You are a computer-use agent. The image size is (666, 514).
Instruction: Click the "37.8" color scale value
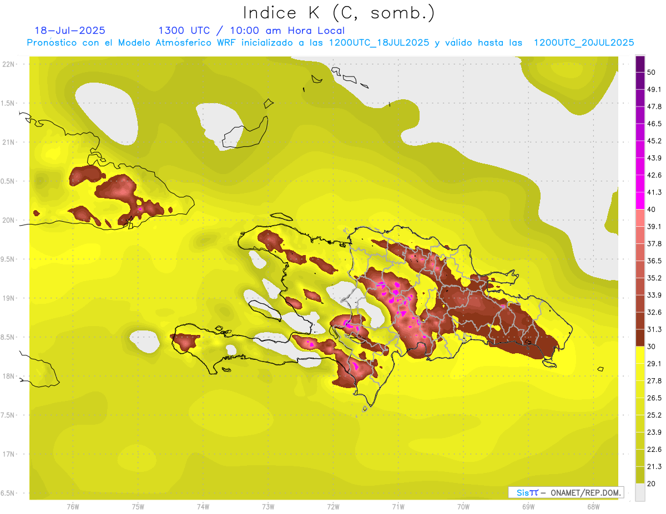click(x=654, y=243)
